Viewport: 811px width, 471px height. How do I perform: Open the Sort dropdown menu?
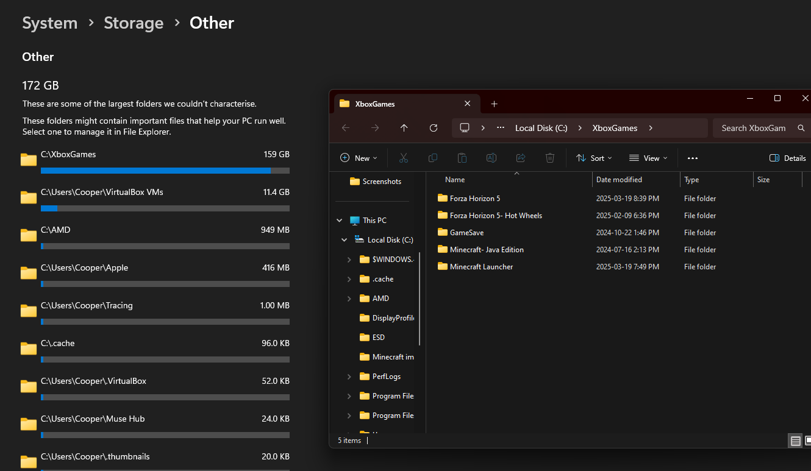[595, 158]
